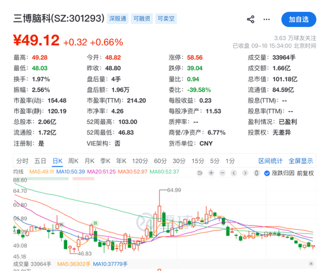Click the 52周最高 value 103.00

tap(128, 122)
